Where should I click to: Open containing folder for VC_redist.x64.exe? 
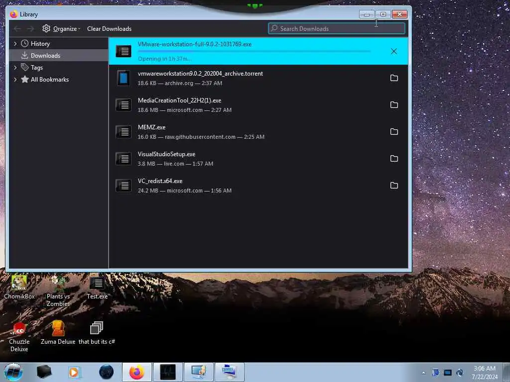click(x=394, y=185)
